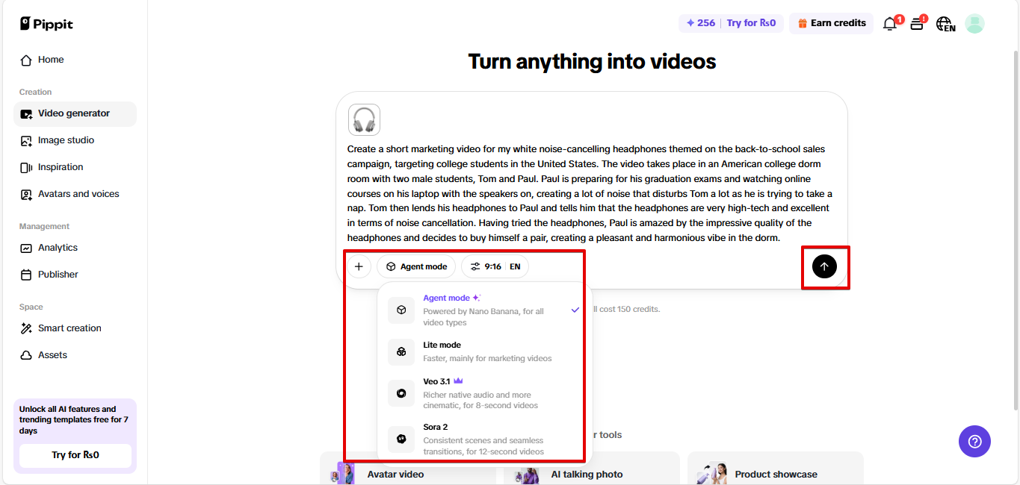Click the Turn anything into videos heading
Screen dimensions: 1020x485
pos(592,61)
